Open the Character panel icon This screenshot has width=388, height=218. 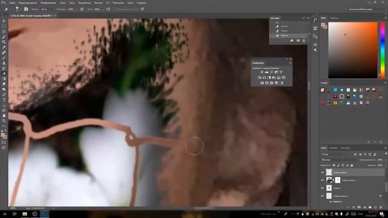(315, 45)
